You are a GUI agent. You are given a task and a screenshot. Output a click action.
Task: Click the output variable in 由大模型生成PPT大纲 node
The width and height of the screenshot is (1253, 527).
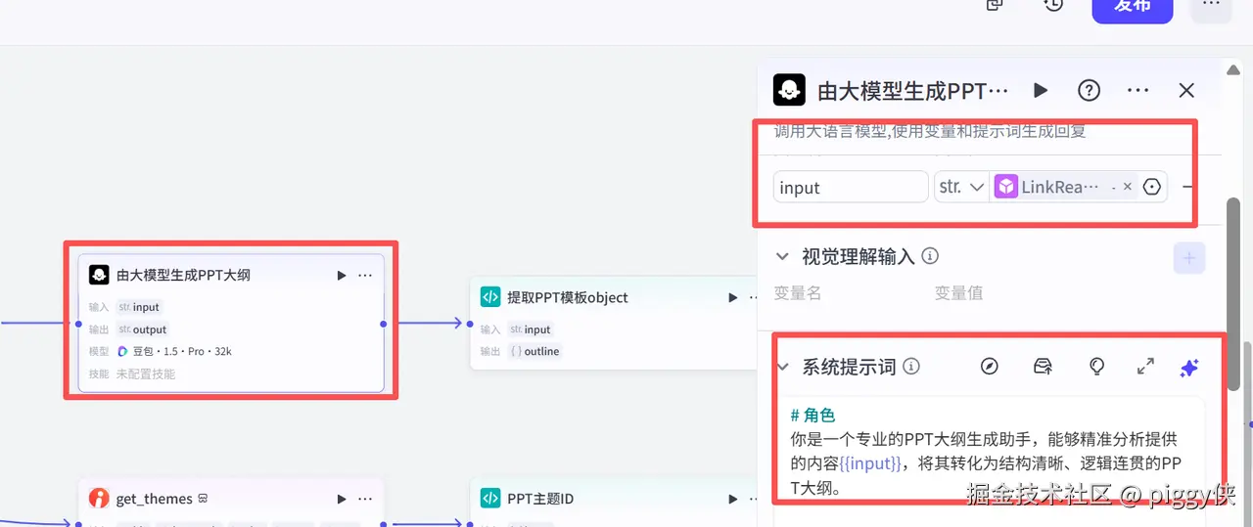tap(143, 329)
